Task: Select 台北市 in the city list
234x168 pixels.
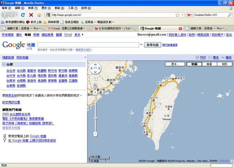Action: 11,71
